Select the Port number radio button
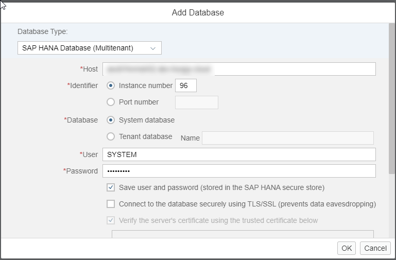Viewport: 396px width, 260px height. coord(111,102)
